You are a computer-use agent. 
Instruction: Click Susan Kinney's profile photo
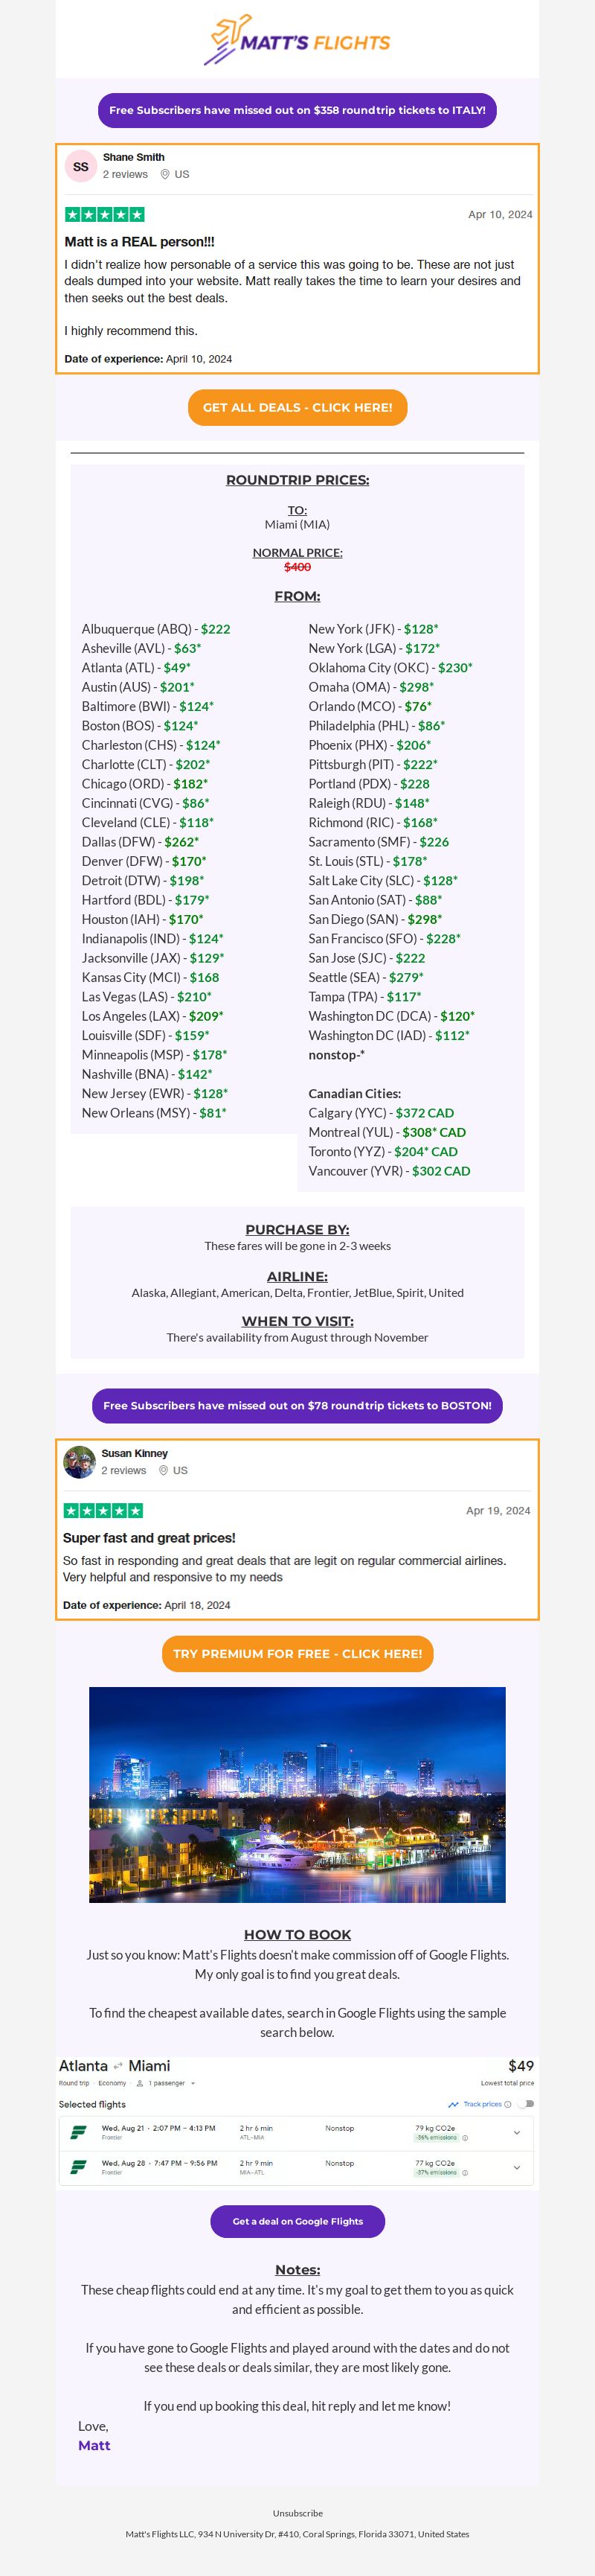(x=79, y=1462)
